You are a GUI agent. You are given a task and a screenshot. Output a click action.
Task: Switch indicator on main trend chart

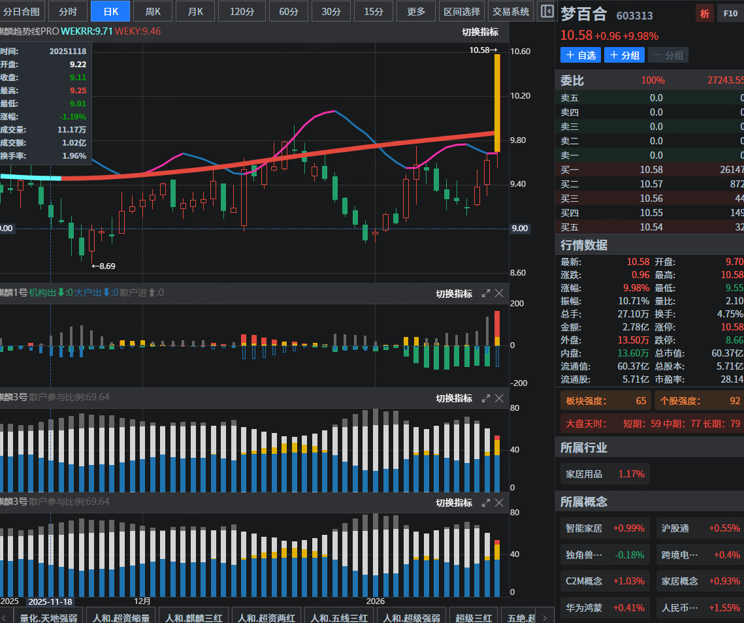(x=479, y=32)
